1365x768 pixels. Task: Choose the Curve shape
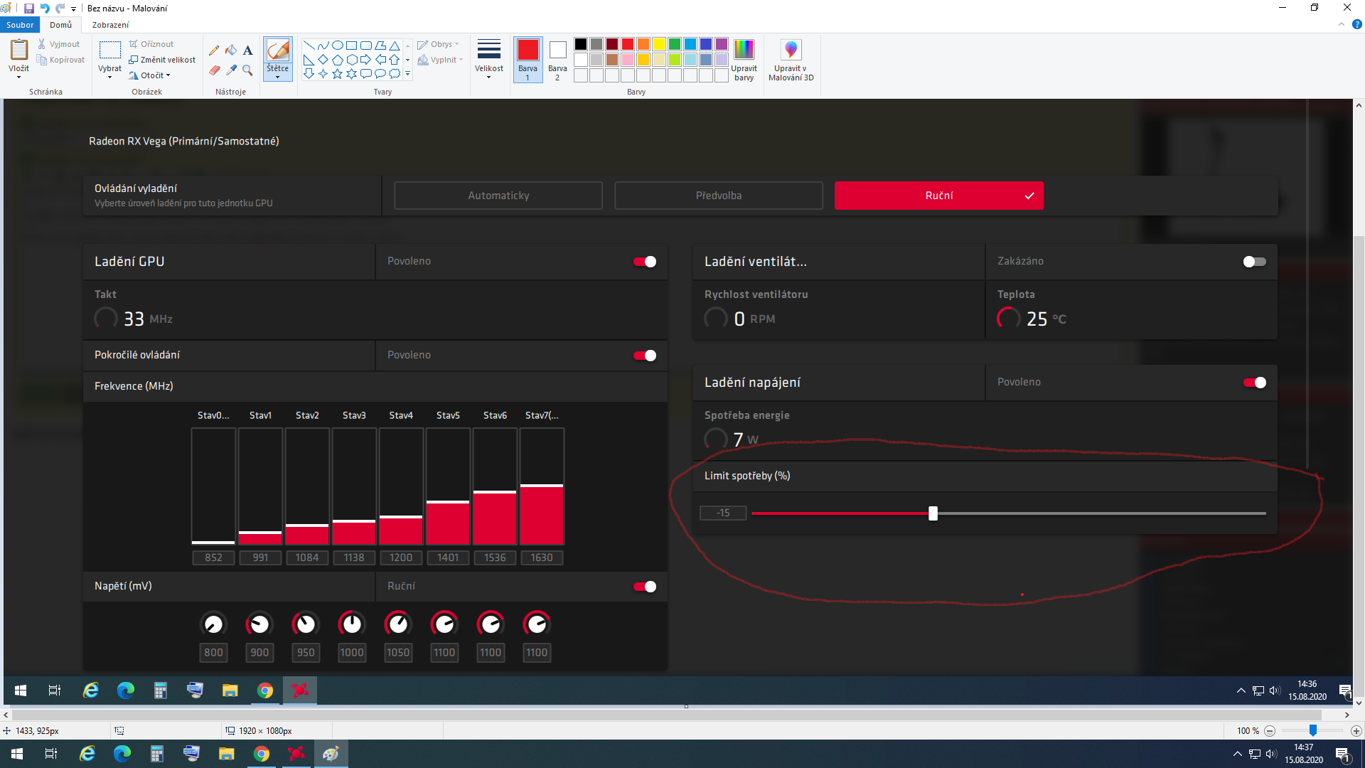pos(323,45)
